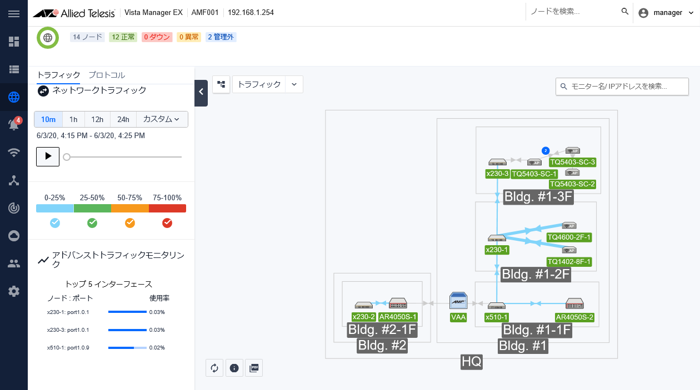Screen dimensions: 700x390
Task: Open the user management people icon
Action: tap(14, 264)
